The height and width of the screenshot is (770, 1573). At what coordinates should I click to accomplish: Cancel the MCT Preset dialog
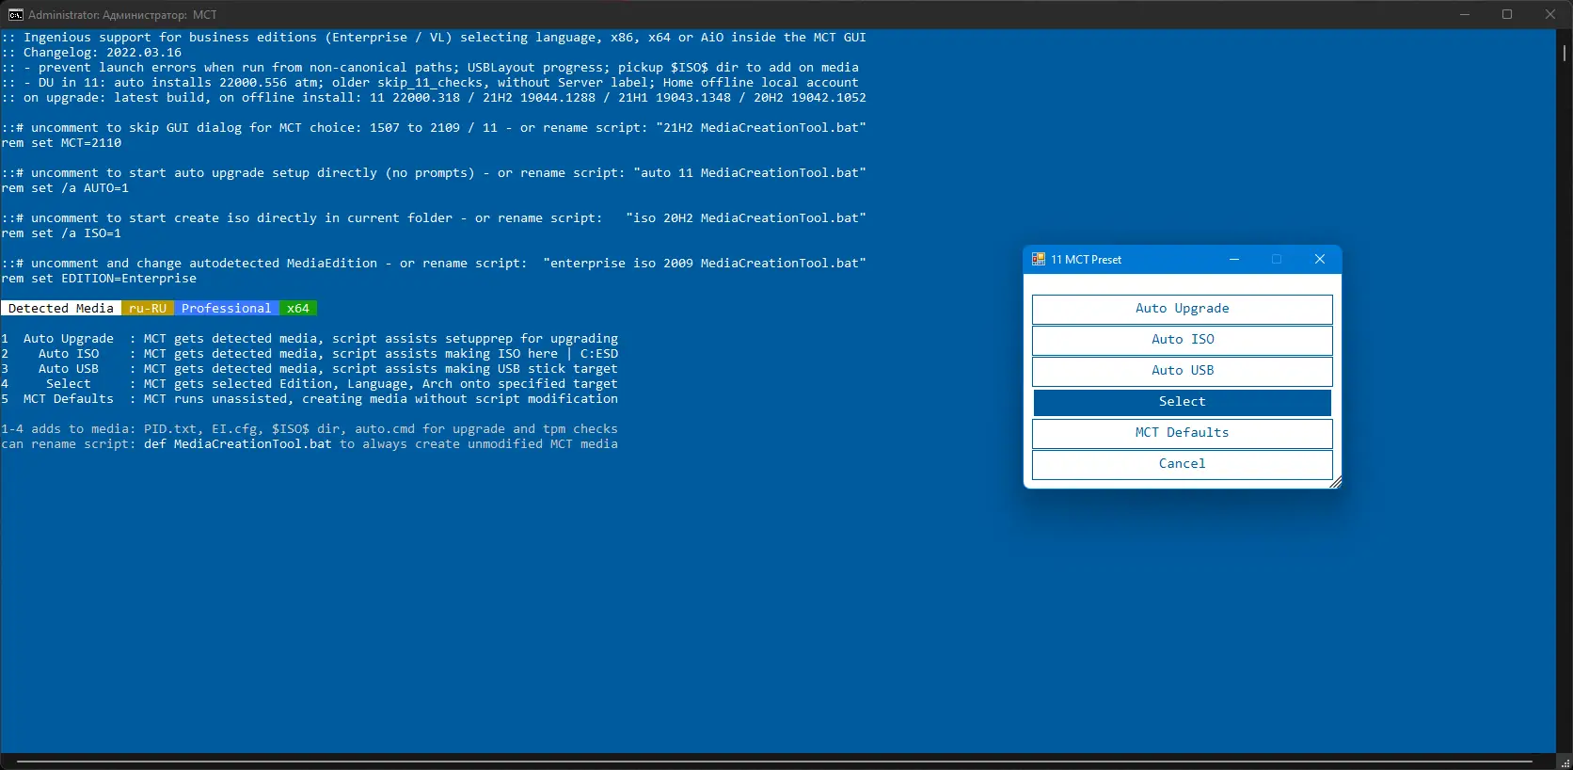[1182, 464]
